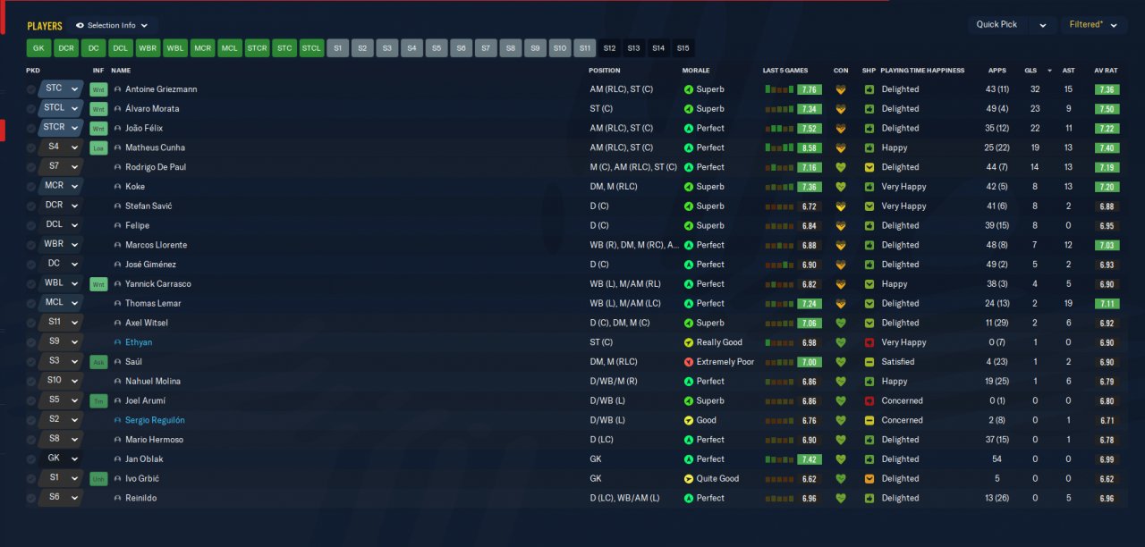Click the Wnt status badge beside João Félix

(98, 129)
